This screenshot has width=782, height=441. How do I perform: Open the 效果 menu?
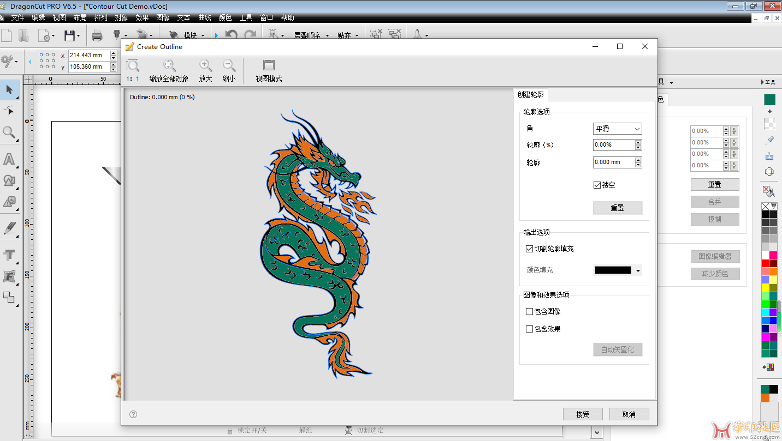point(142,17)
